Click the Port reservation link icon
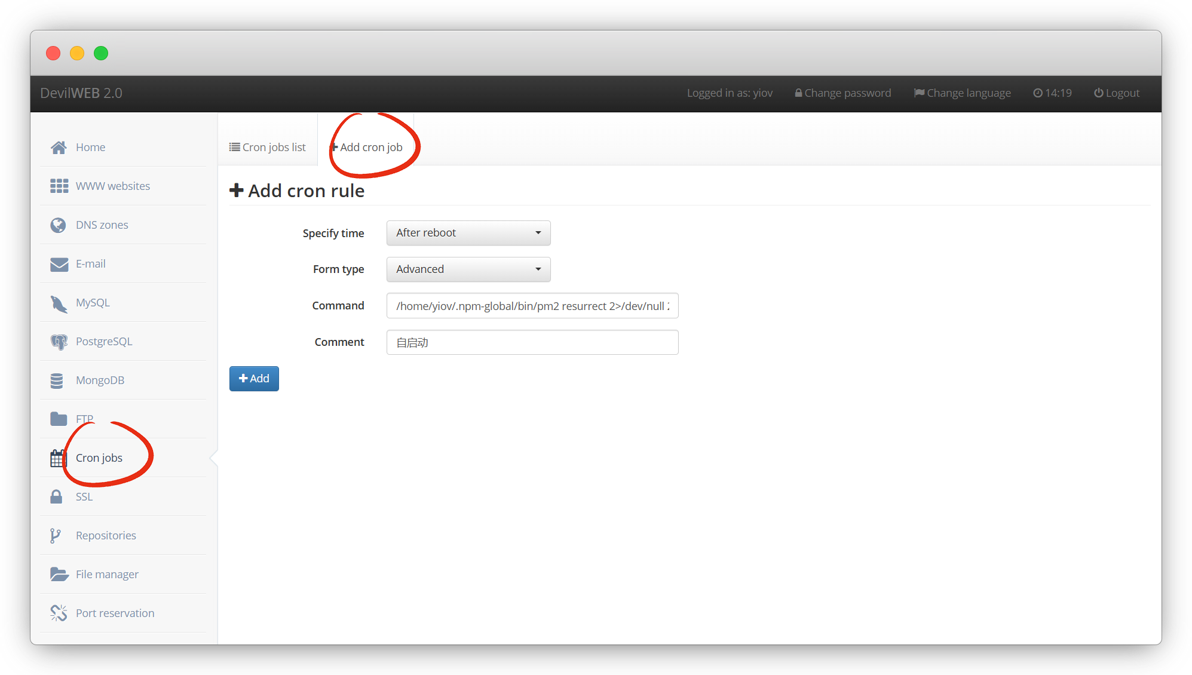The image size is (1192, 675). click(x=59, y=613)
